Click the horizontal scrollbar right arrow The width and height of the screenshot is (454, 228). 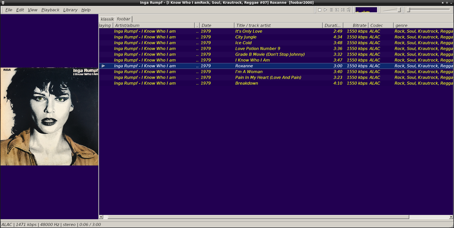pos(451,217)
